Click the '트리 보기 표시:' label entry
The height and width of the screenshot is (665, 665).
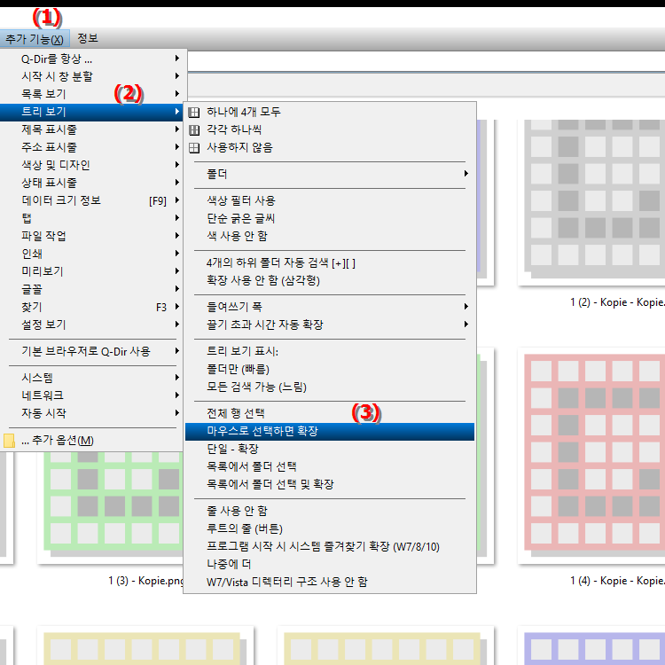(x=330, y=352)
